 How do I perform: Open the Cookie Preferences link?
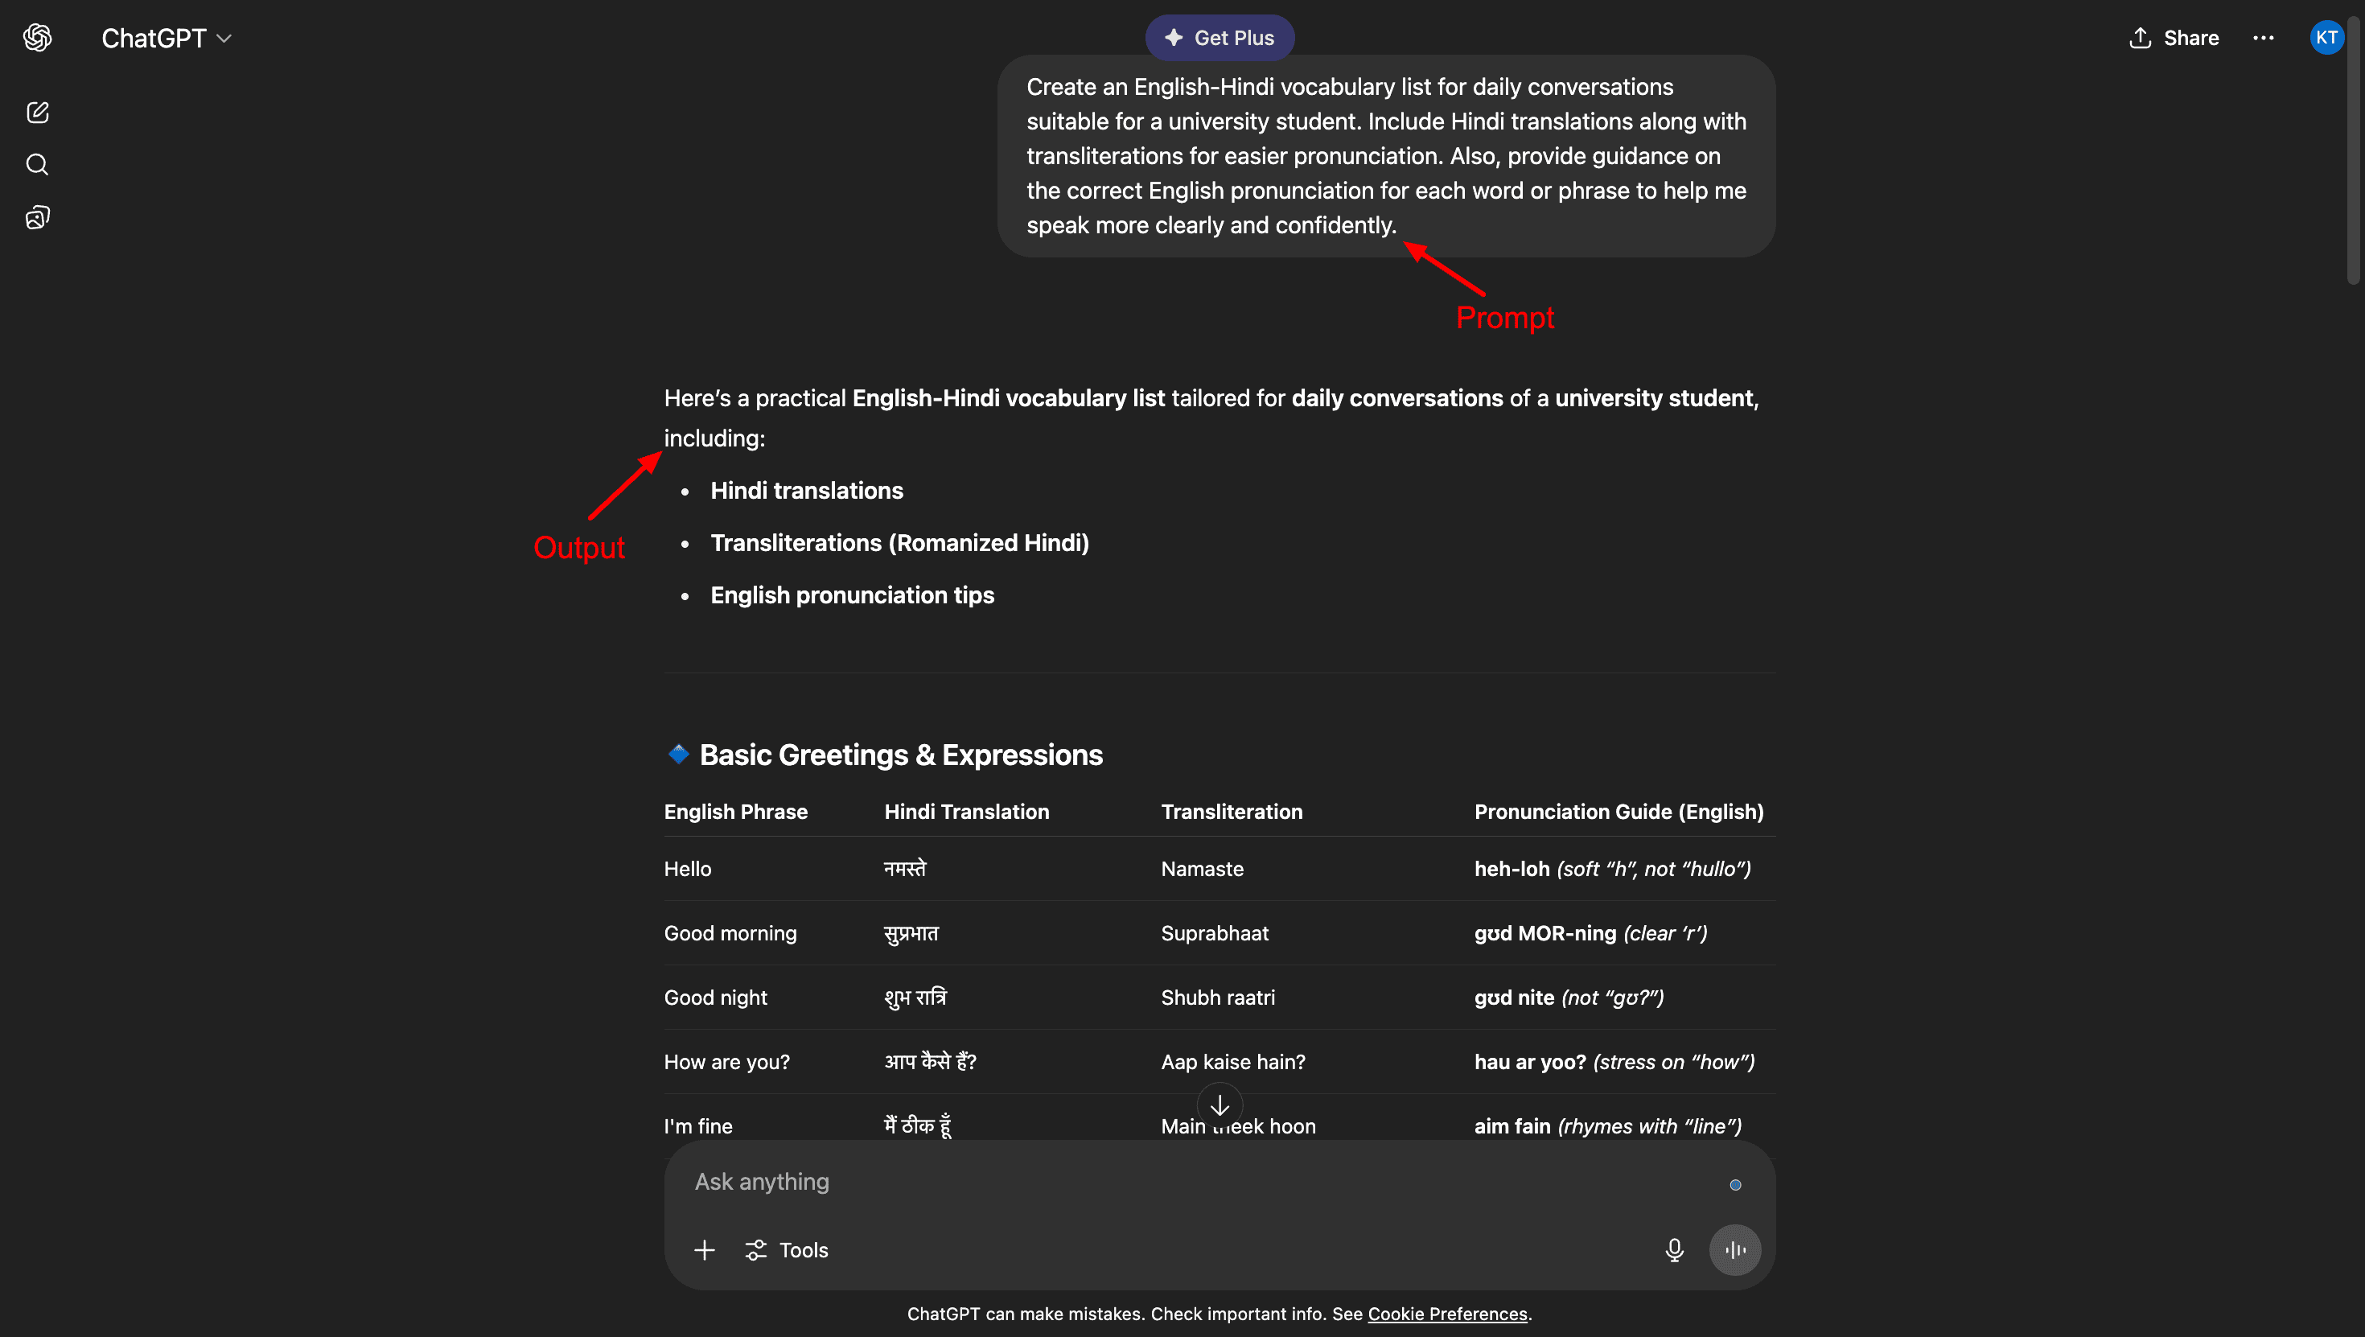coord(1447,1314)
